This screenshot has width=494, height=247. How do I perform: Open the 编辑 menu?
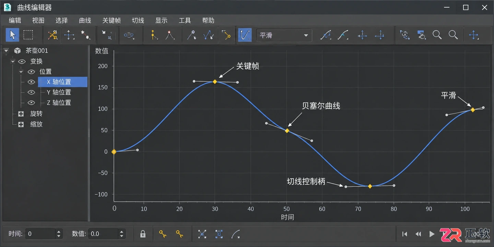(x=15, y=20)
